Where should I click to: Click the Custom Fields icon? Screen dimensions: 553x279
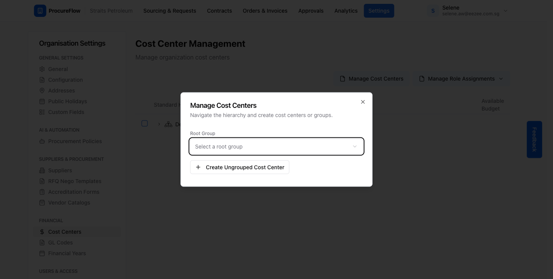[x=42, y=112]
